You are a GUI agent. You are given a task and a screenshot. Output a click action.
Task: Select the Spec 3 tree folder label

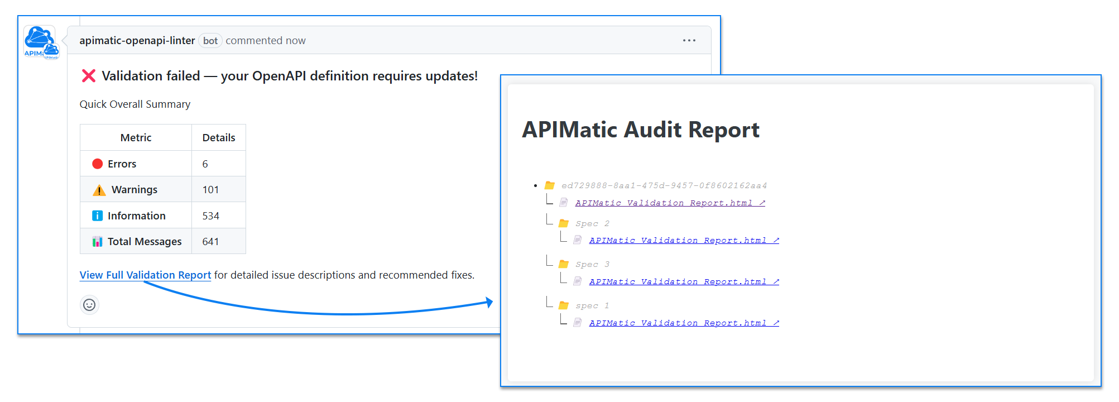tap(592, 264)
